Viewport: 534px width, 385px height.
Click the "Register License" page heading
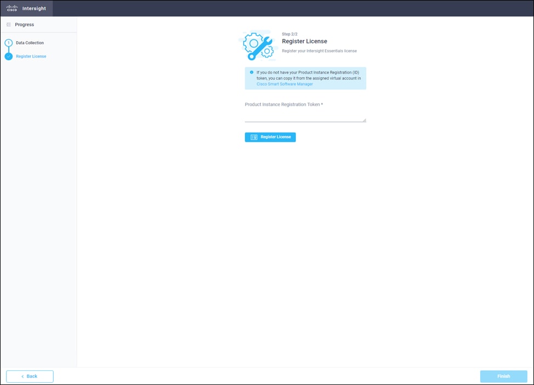304,41
